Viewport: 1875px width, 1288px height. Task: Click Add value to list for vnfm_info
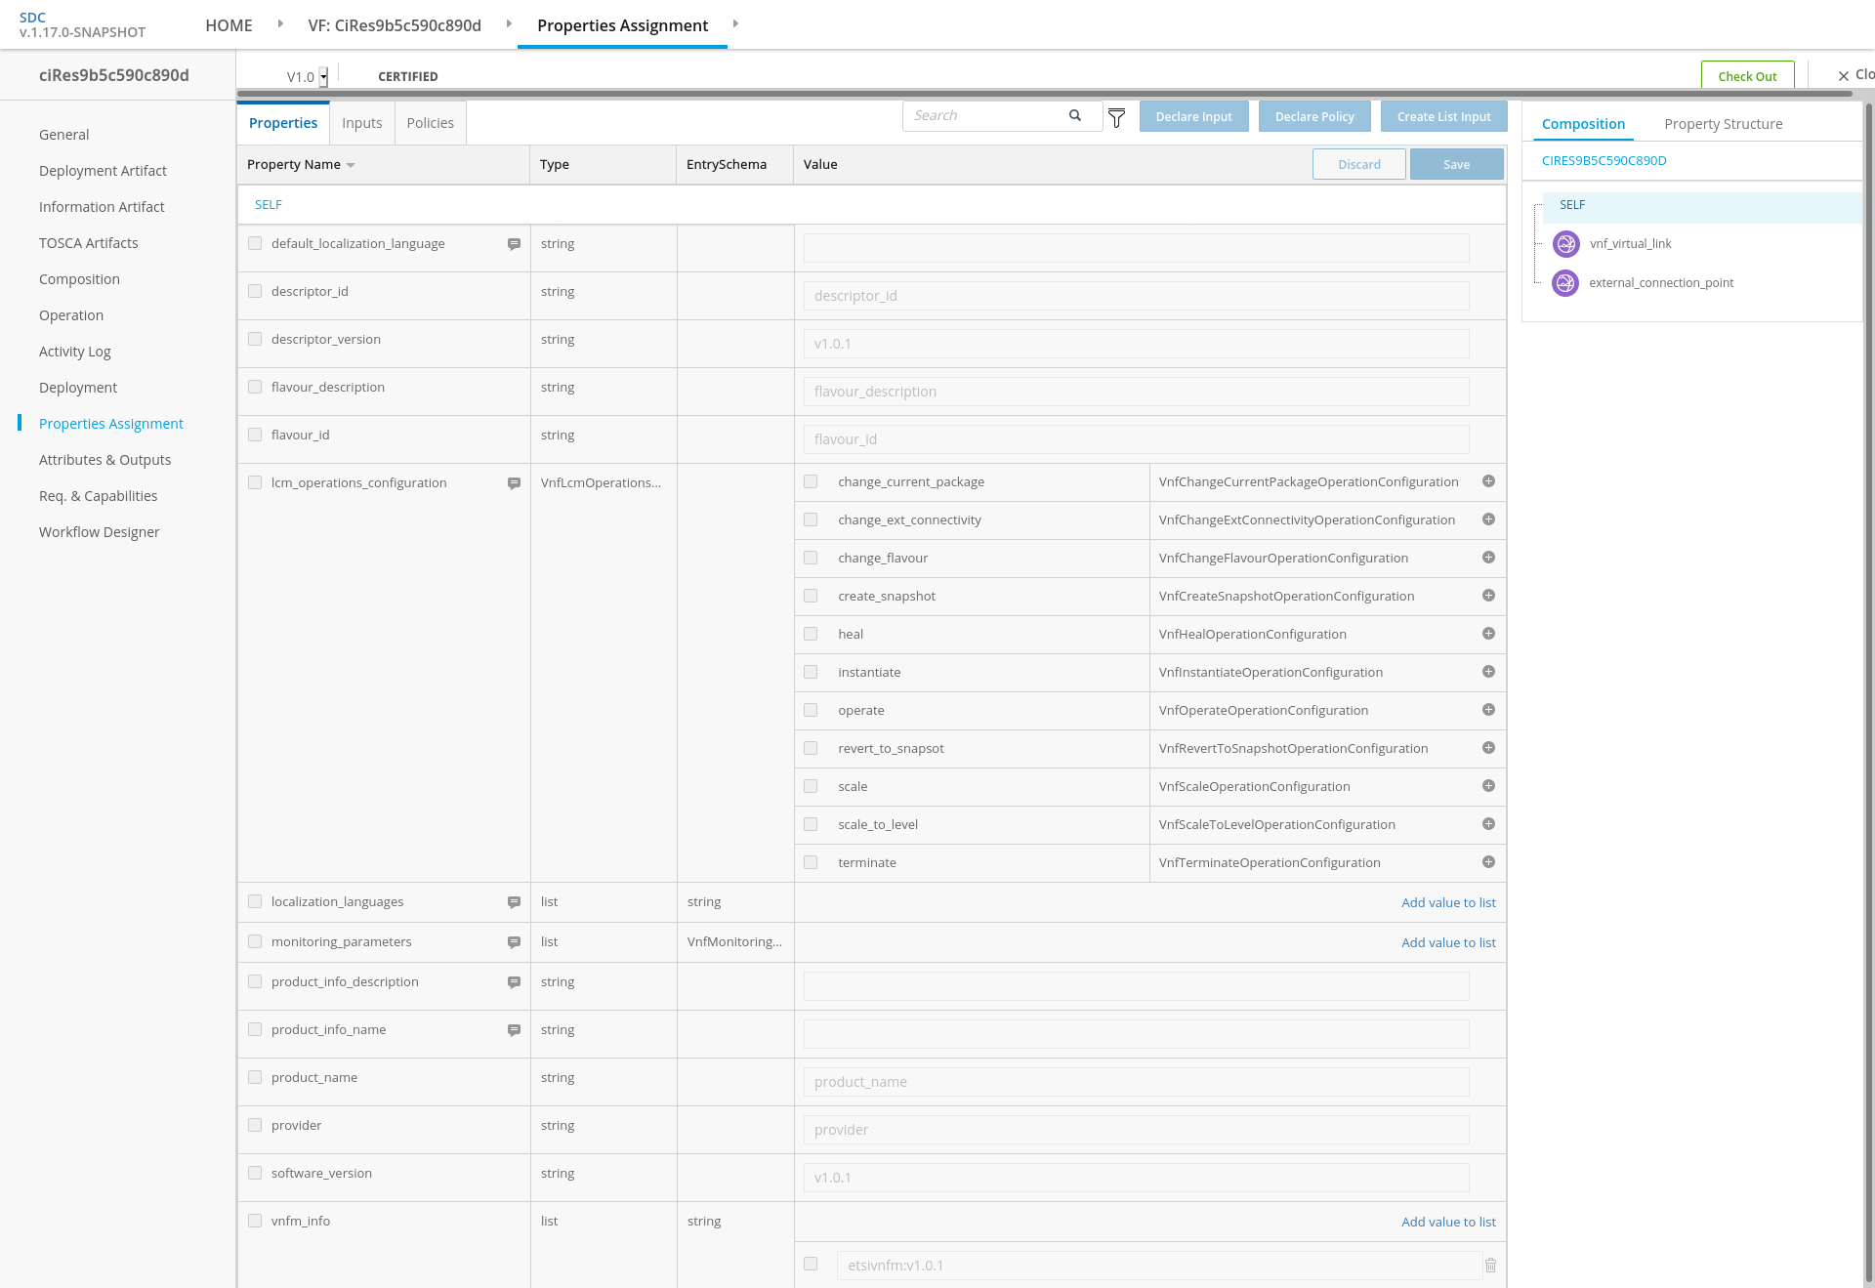[x=1448, y=1223]
